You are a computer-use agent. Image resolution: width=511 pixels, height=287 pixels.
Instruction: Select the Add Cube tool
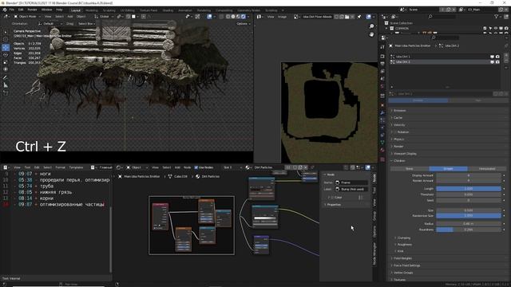point(6,92)
